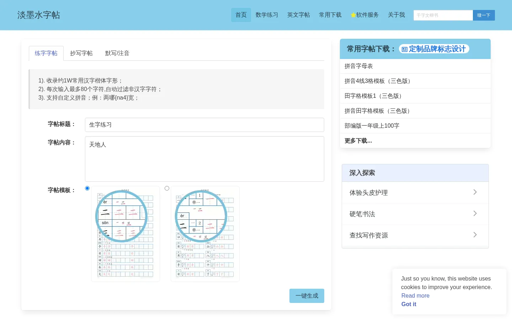Focus the 千字文楷书 search box
512x320 pixels.
click(443, 15)
